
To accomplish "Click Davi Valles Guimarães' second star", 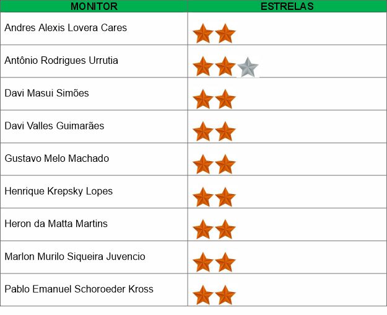I will 225,131.
